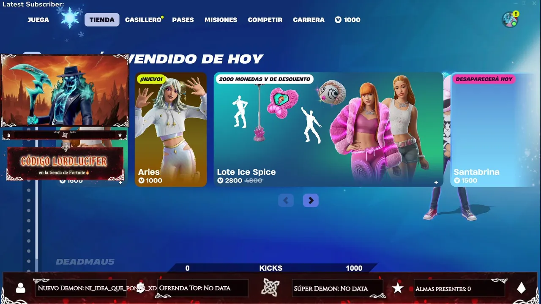
Task: Click the heart-shaped pink backbling item
Action: click(283, 103)
